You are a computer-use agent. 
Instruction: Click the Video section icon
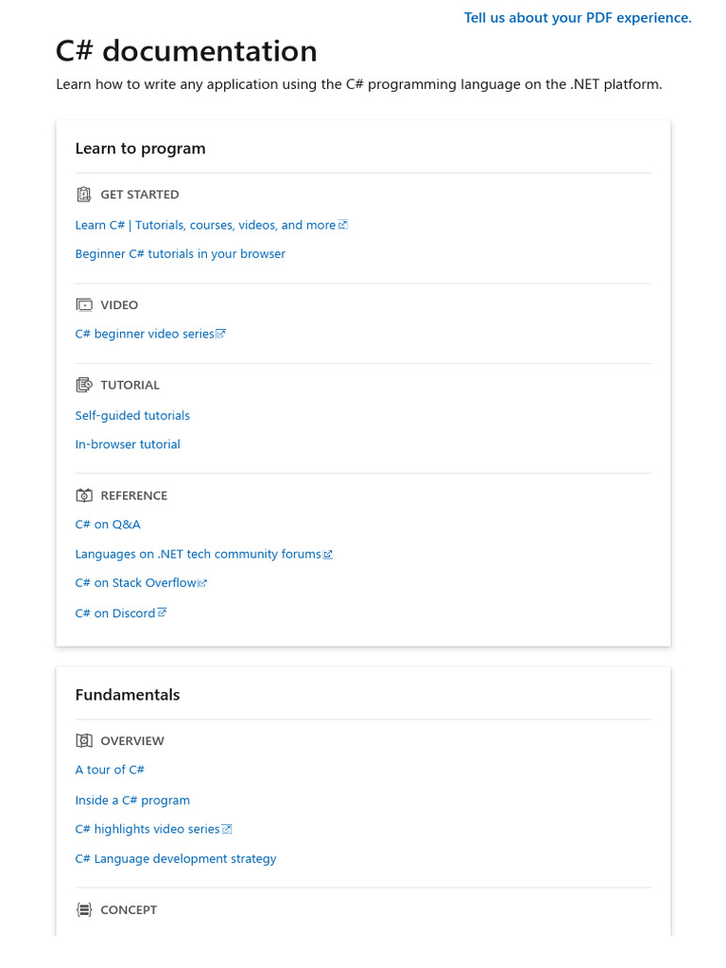[x=83, y=305]
